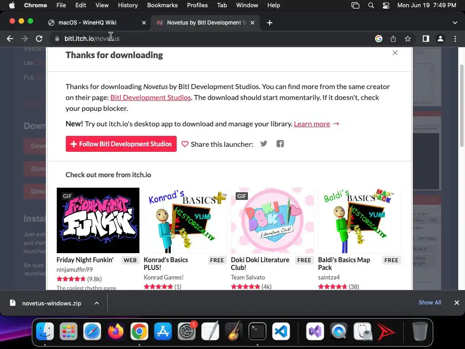This screenshot has height=349, width=465.
Task: Open System Preferences in the dock
Action: 187,331
